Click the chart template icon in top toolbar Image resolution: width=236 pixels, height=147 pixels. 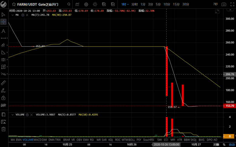[x=113, y=4]
